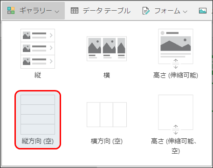Click the colorful gallery grid icon
213x168 pixels.
click(11, 11)
